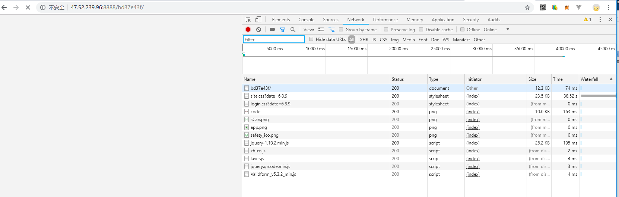Click the network Filter text field
Screen dimensions: 619x197
(274, 39)
